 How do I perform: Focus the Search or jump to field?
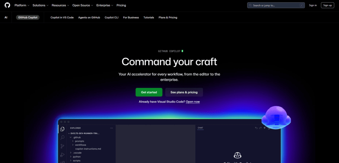click(276, 5)
